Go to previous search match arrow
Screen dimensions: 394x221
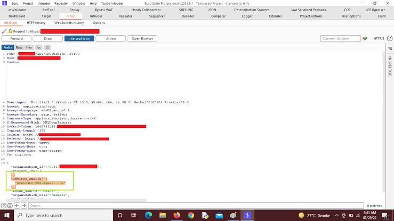pos(17,206)
